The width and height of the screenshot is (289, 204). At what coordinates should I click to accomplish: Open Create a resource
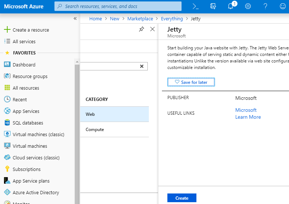pyautogui.click(x=30, y=30)
